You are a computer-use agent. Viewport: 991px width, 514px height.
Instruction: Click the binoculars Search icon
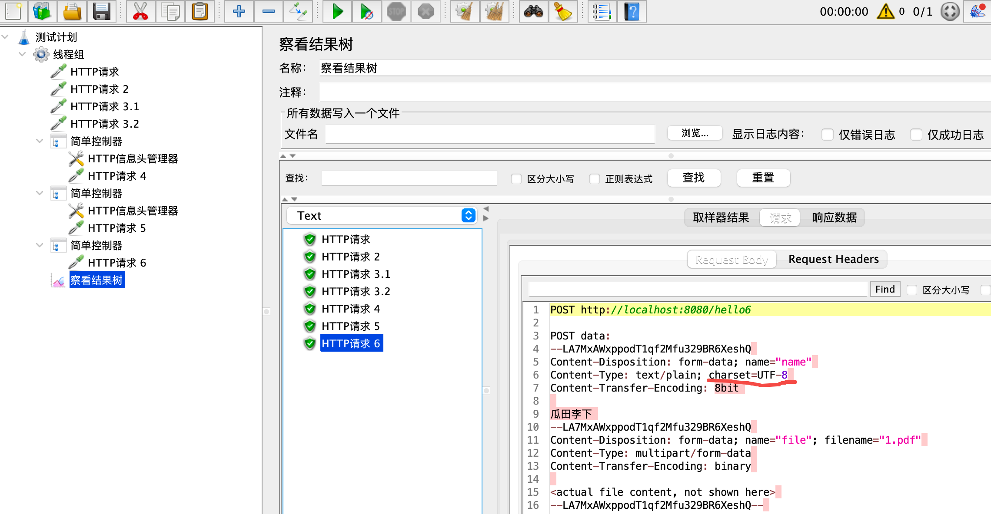pos(533,11)
